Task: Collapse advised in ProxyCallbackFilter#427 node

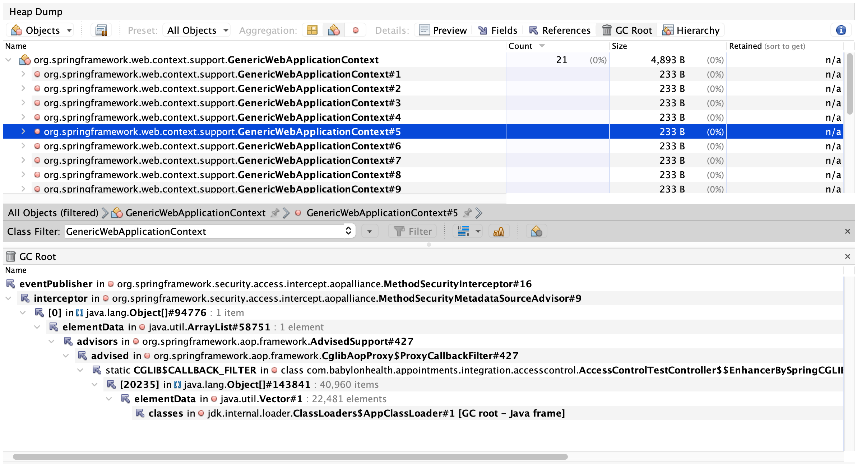Action: pos(66,356)
